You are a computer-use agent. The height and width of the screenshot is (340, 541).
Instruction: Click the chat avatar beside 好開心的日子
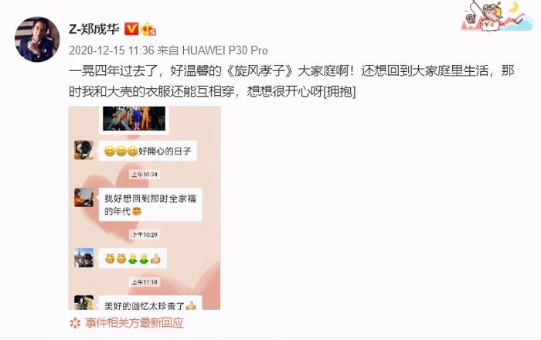pos(83,150)
